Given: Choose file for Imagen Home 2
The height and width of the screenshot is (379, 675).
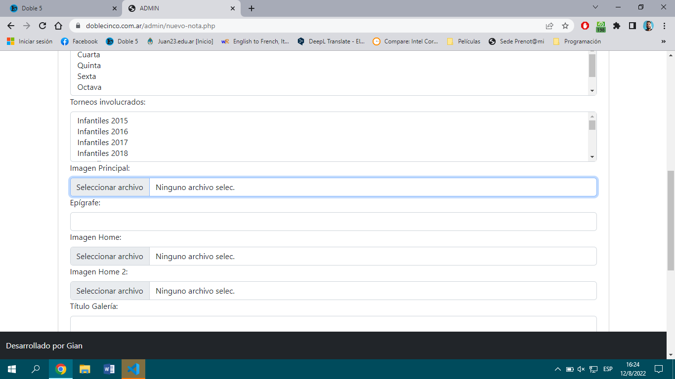Looking at the screenshot, I should pyautogui.click(x=110, y=291).
